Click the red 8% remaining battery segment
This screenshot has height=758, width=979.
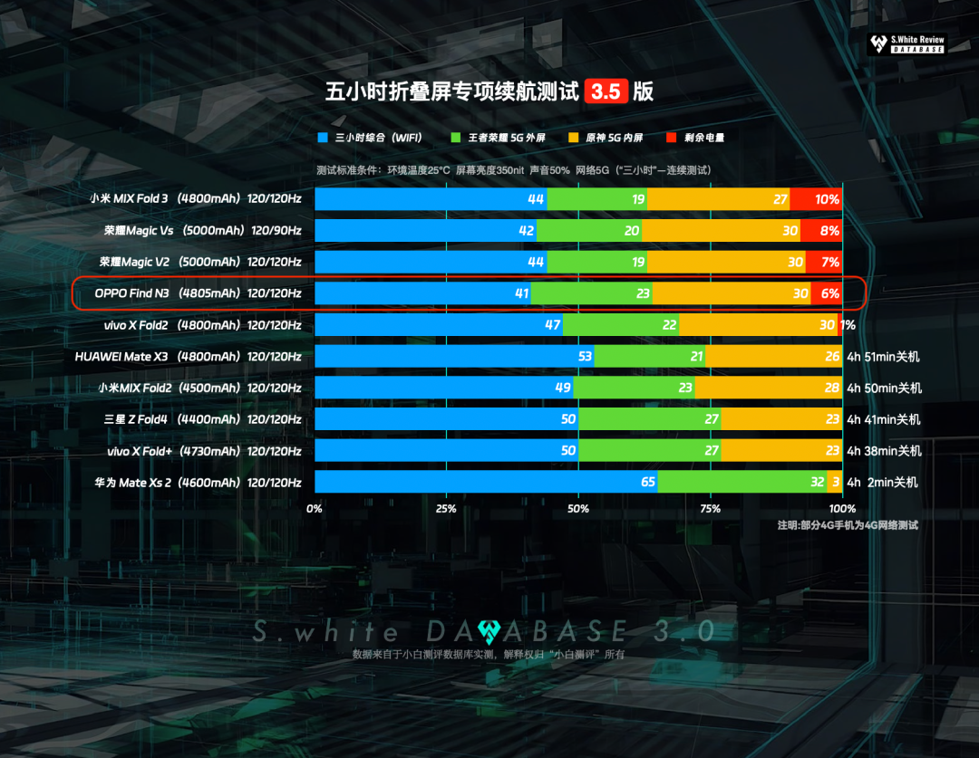[821, 230]
